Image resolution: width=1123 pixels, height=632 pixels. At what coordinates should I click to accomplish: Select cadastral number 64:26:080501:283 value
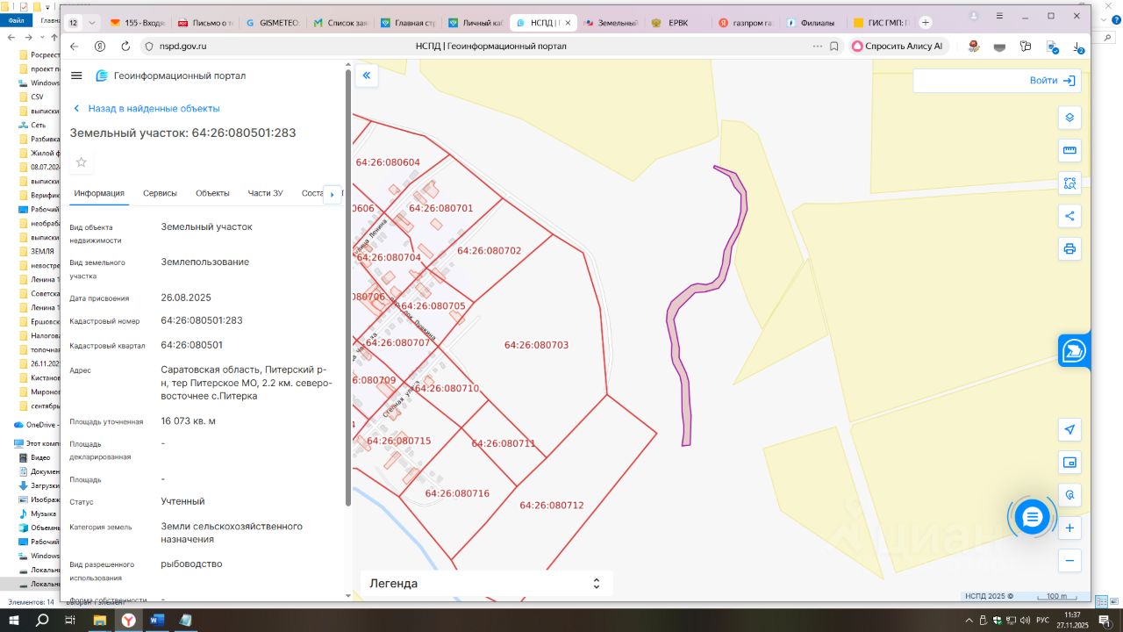click(202, 320)
